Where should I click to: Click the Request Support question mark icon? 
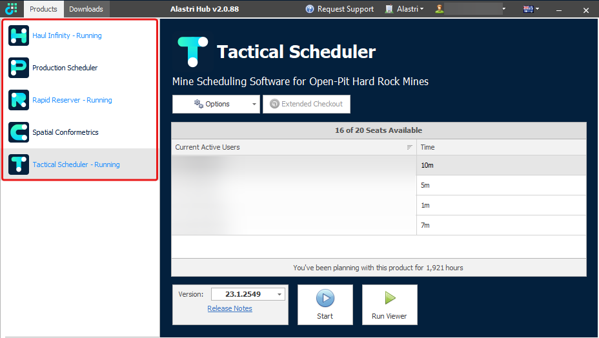tap(310, 9)
